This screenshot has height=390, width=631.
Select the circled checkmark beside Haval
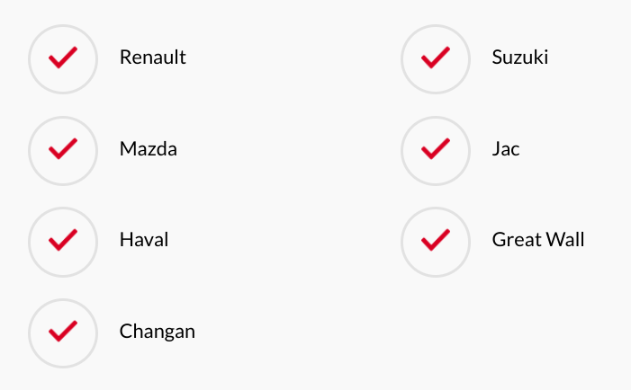coord(63,242)
